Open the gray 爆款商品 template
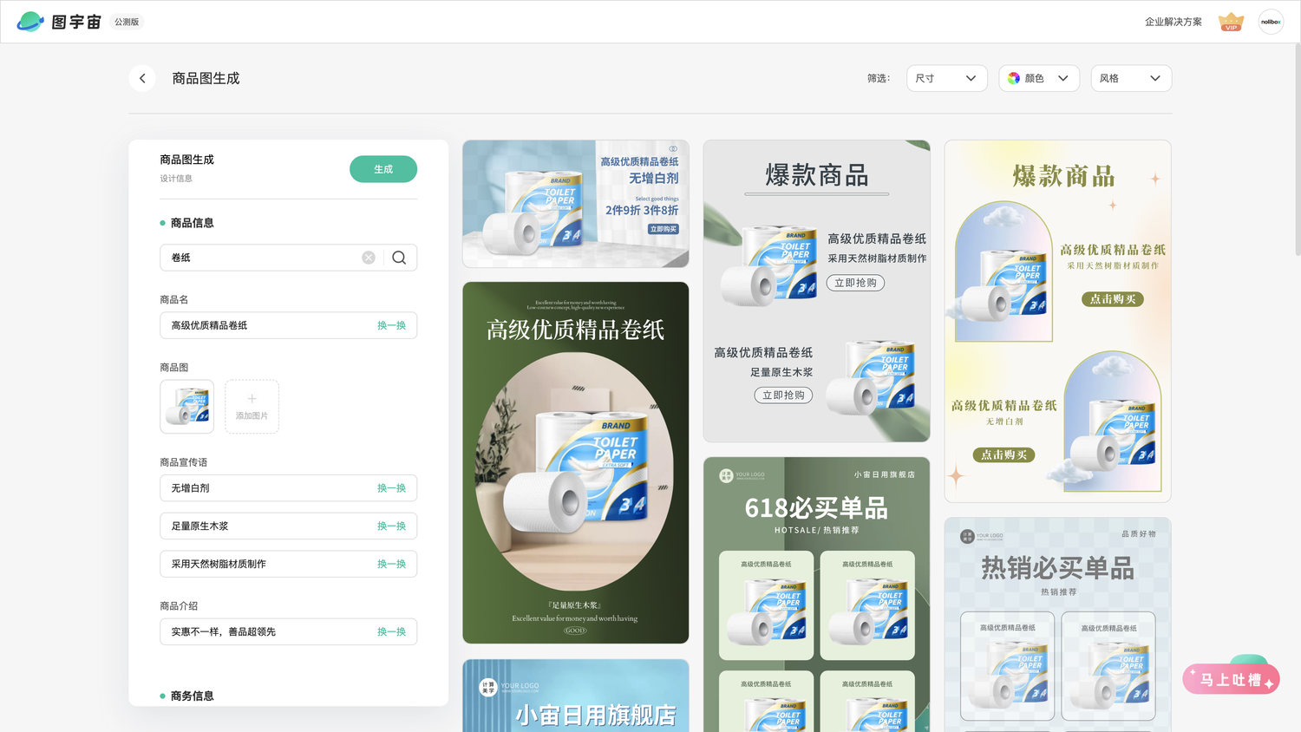1301x732 pixels. pos(817,291)
